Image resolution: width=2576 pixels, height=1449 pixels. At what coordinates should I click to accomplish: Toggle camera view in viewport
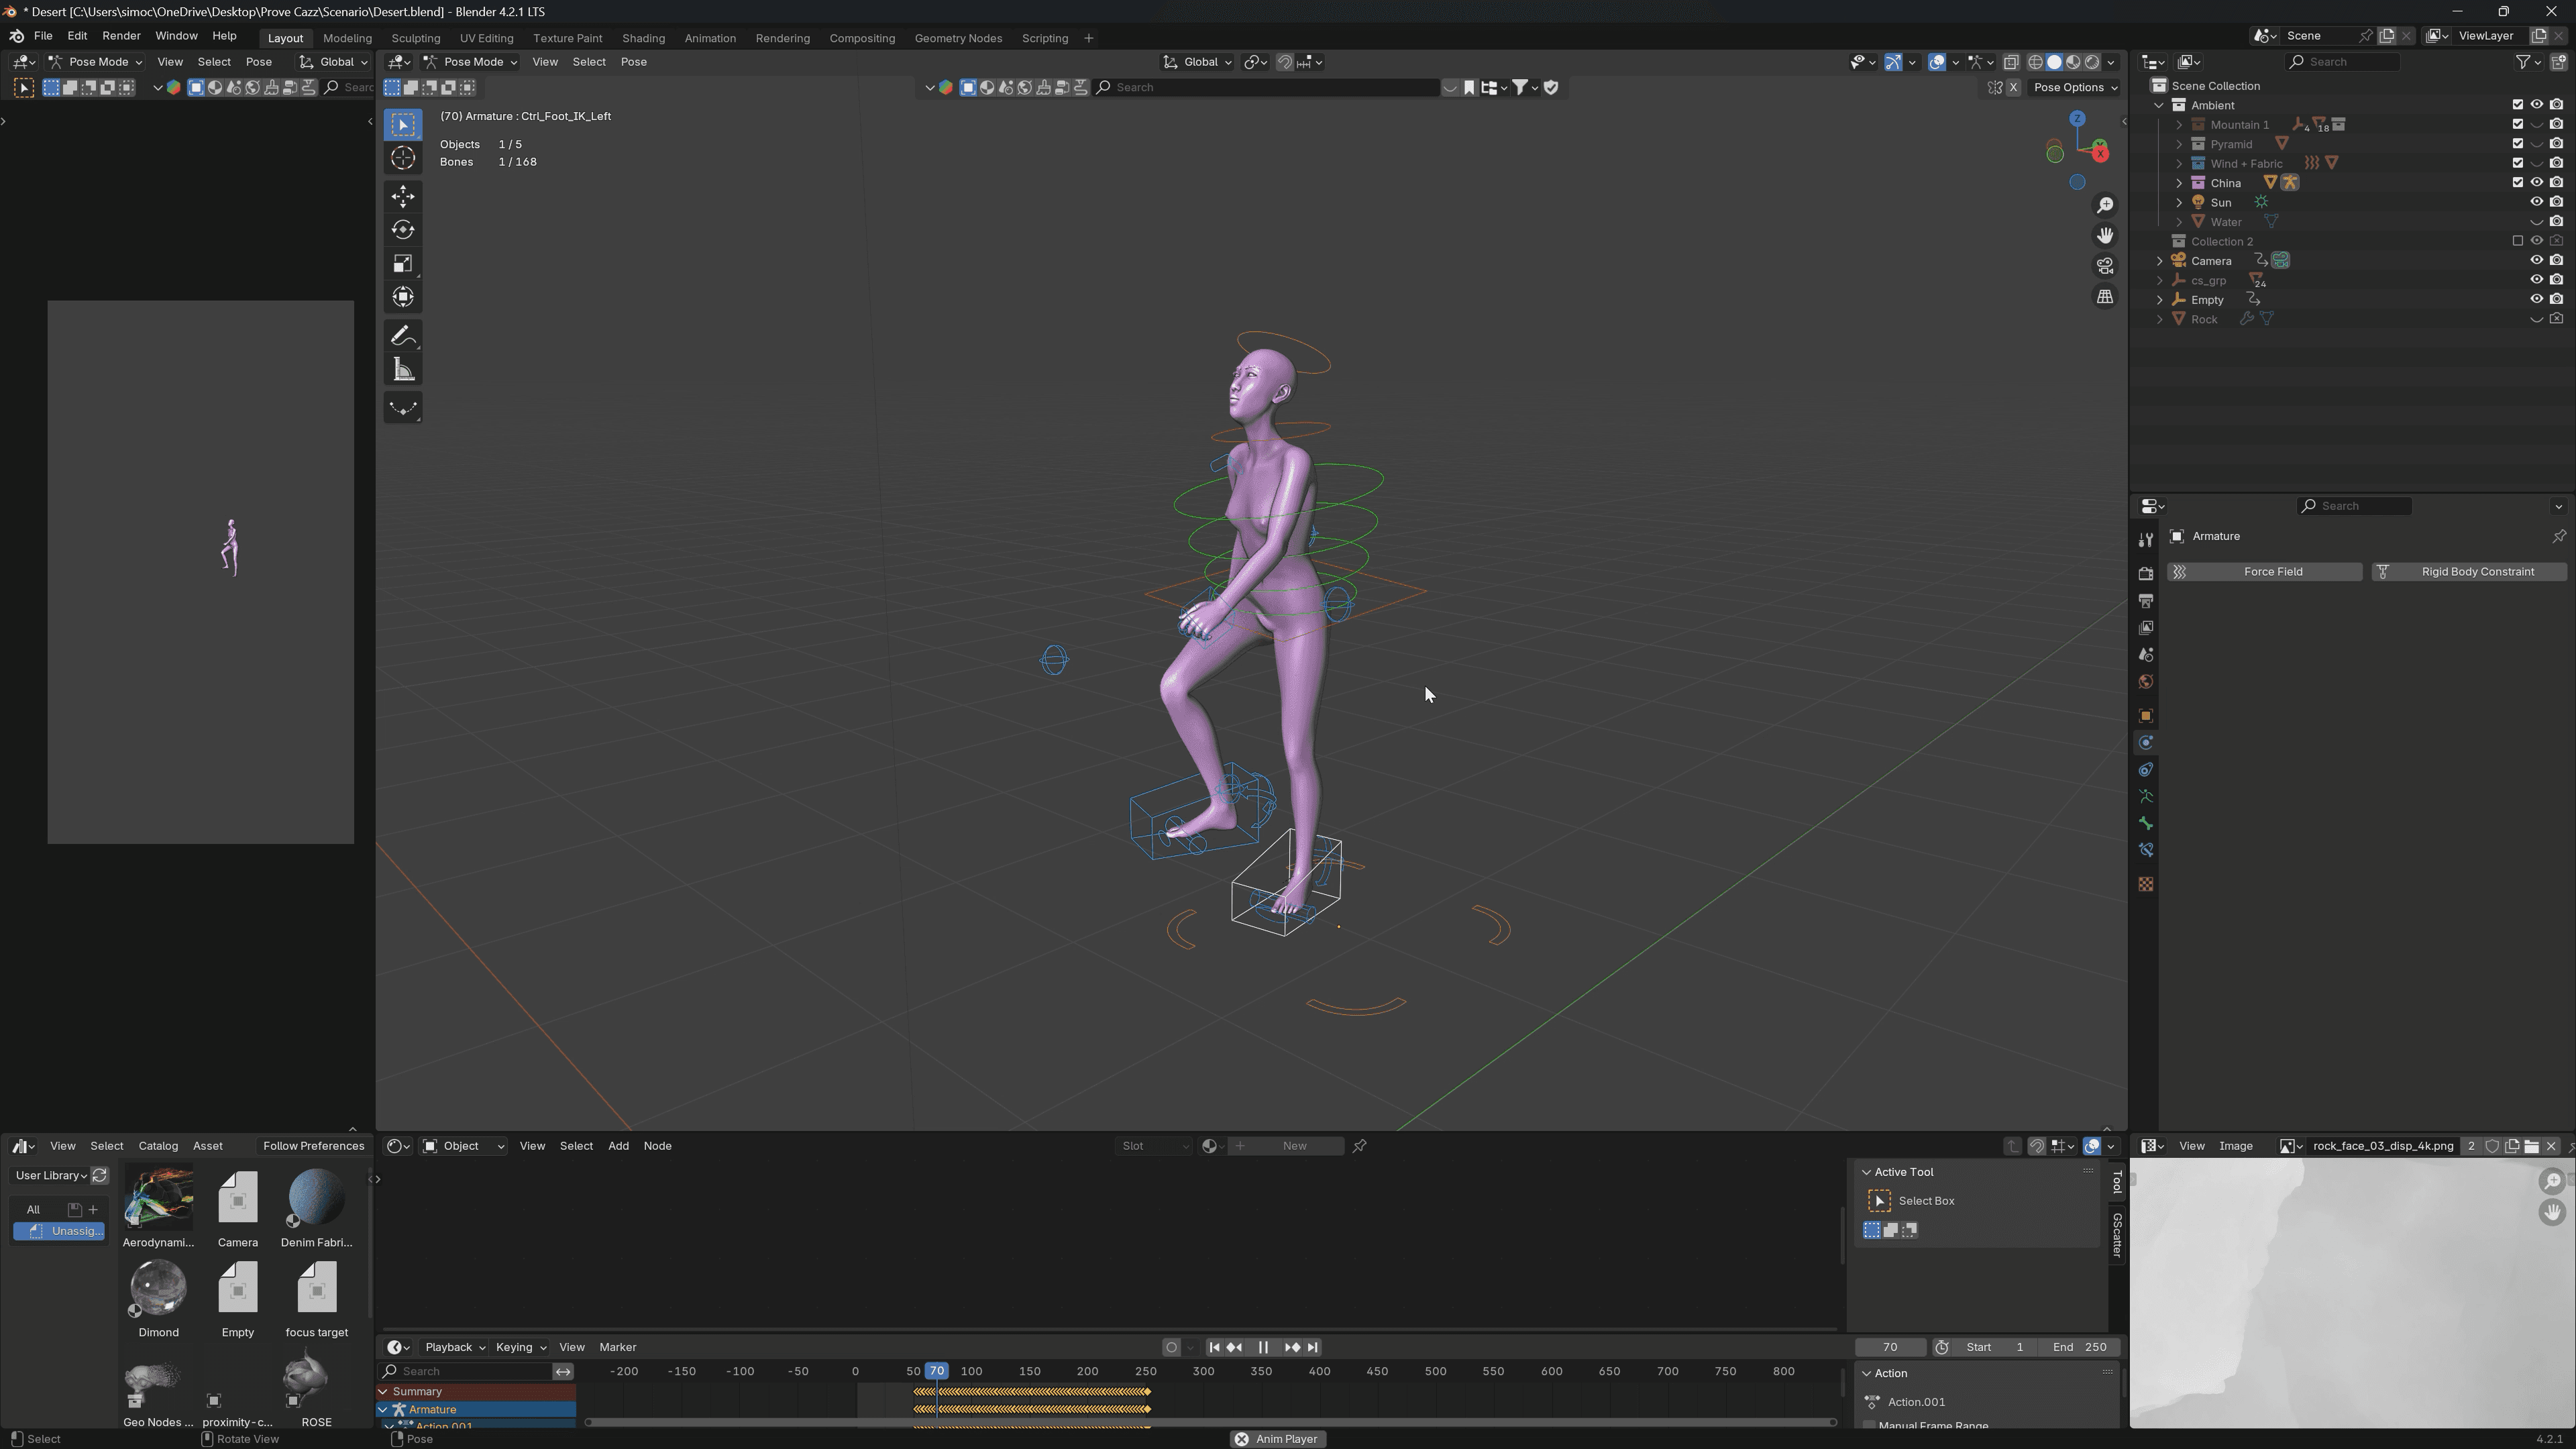(2105, 266)
